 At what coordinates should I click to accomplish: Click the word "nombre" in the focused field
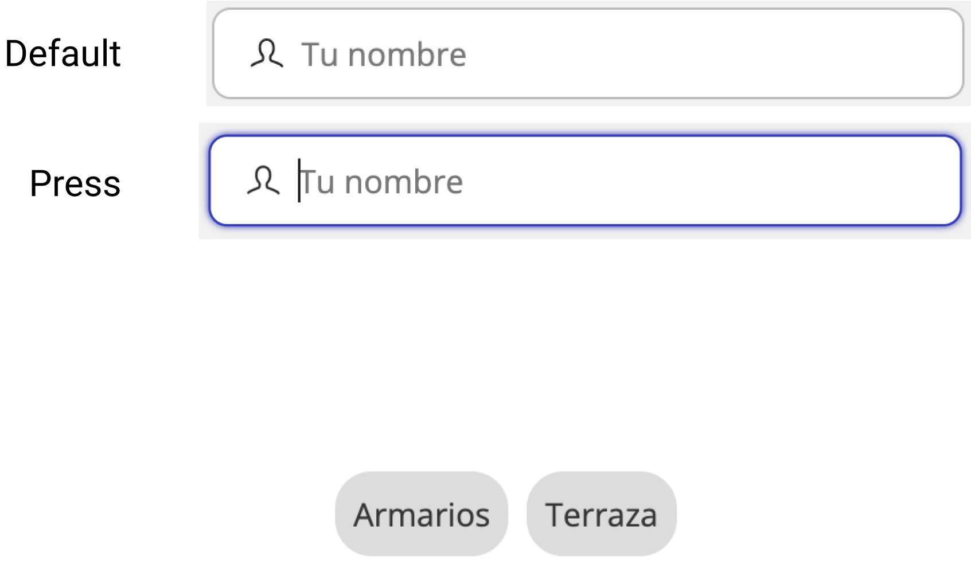click(404, 182)
